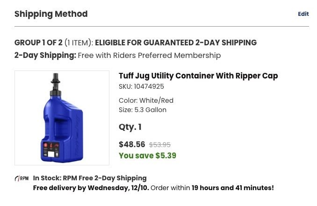Click the 19 hours and 41 minutes countdown
Screen dimensions: 317x206
coord(232,188)
